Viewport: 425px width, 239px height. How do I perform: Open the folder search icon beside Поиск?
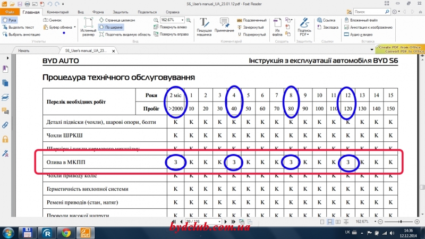pos(350,12)
